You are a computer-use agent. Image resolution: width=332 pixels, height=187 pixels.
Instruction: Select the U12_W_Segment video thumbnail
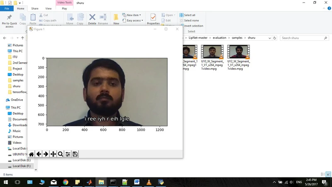click(238, 52)
